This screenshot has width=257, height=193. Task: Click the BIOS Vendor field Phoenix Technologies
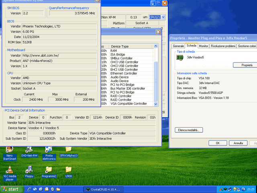tap(59, 26)
